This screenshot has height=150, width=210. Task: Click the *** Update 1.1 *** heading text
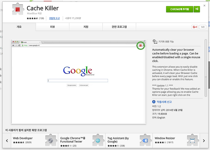162,85
